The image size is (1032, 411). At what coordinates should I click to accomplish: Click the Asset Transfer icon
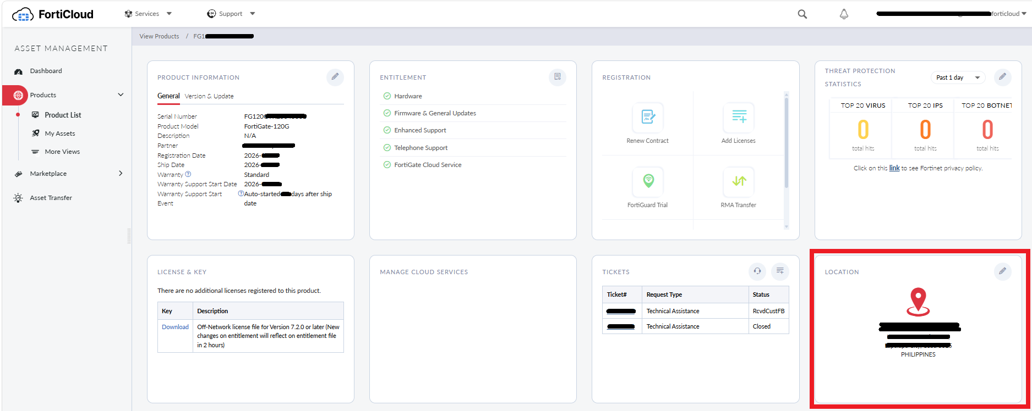(19, 198)
